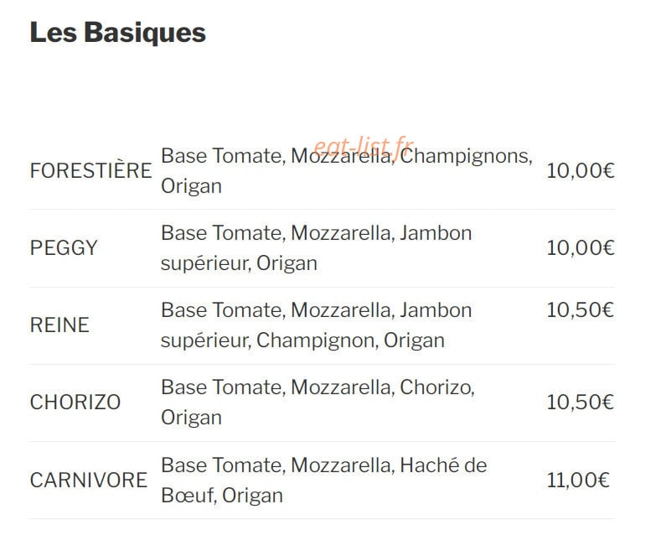Click Bœuf, Origan text in Carnivore row
Screen dimensions: 661x556
pos(222,496)
